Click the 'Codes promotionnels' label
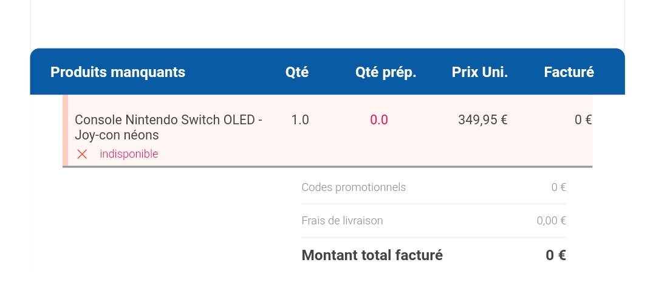Screen dimensions: 656x285 [x=354, y=187]
